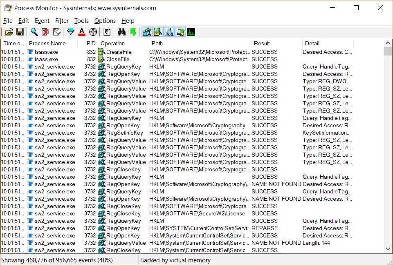
Task: Save the capture with the floppy disk icon
Action: pyautogui.click(x=20, y=32)
